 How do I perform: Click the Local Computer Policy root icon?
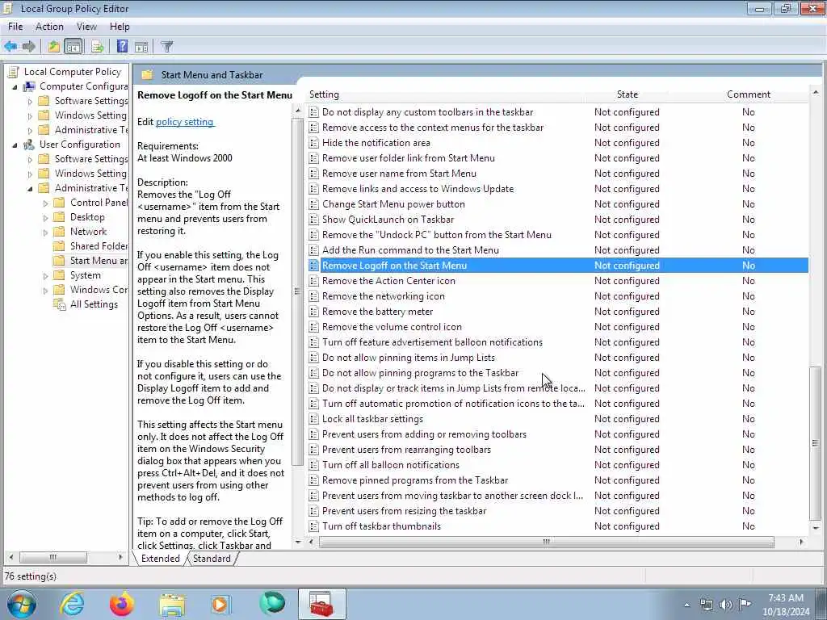pos(15,72)
